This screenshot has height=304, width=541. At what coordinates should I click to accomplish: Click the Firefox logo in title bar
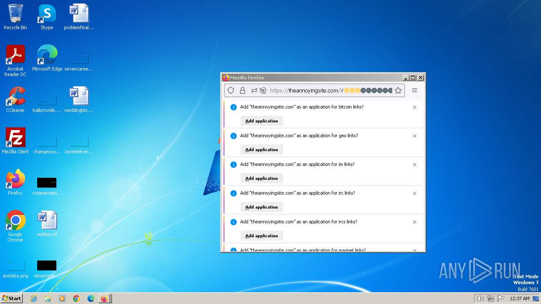(226, 78)
